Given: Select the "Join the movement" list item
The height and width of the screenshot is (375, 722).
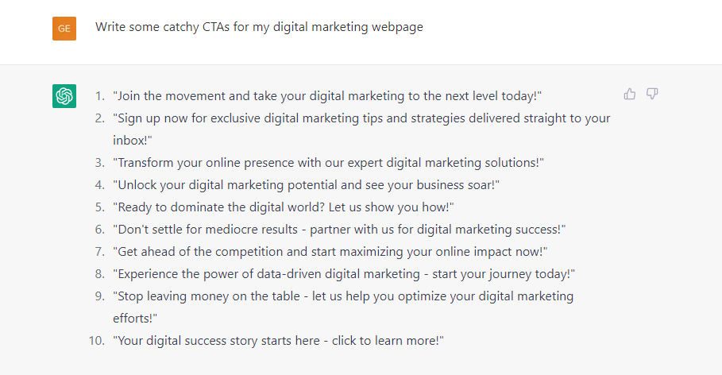Looking at the screenshot, I should pyautogui.click(x=327, y=96).
